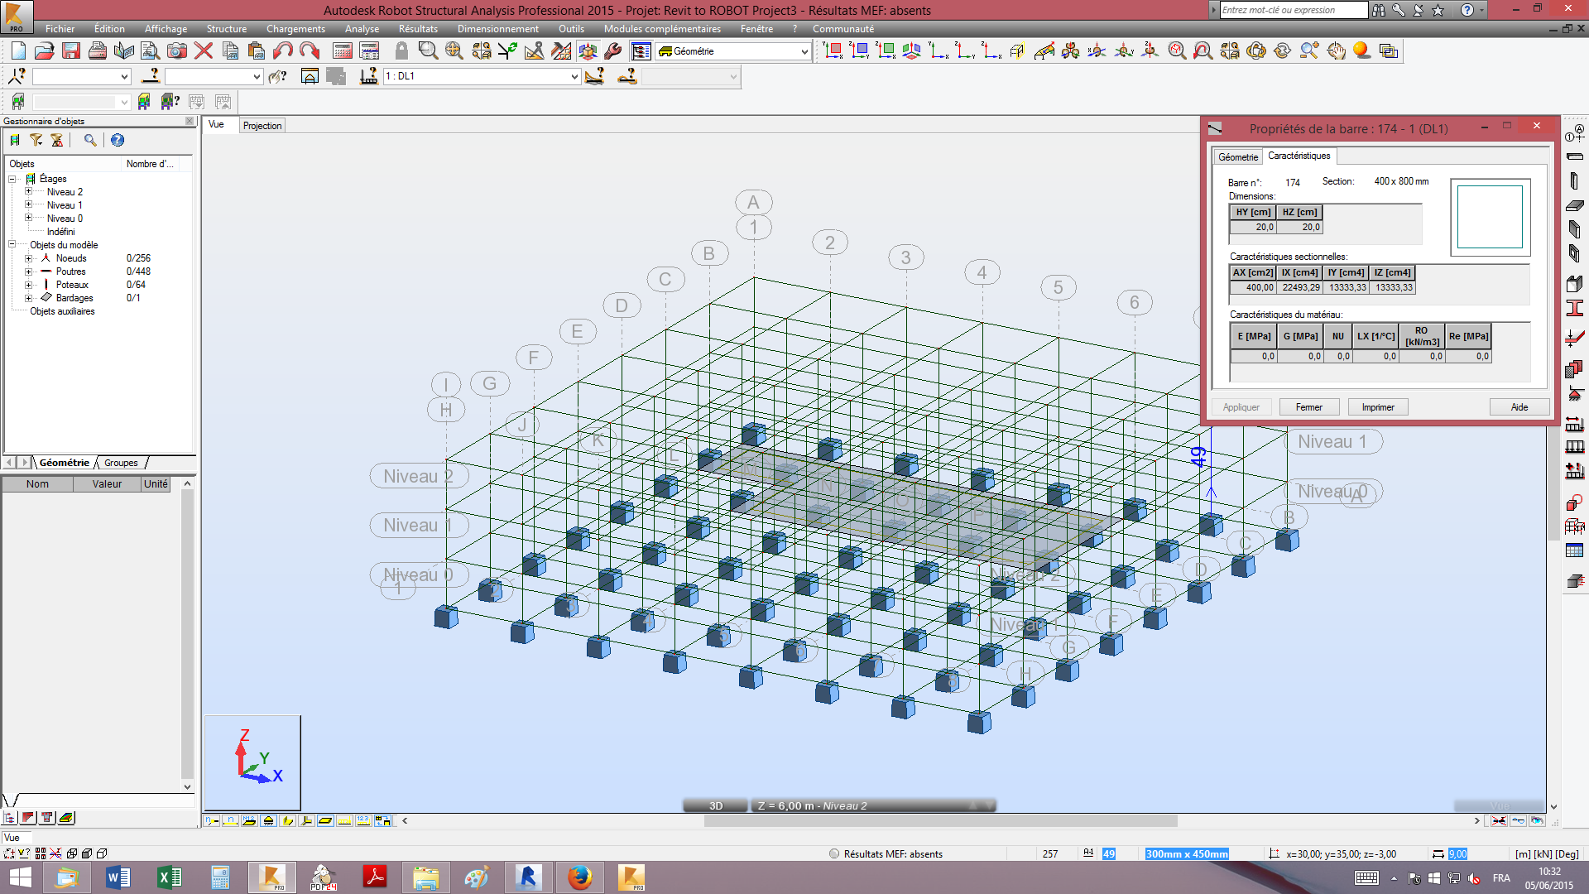Click the vertical view scrollbar thumb

(x=1553, y=485)
